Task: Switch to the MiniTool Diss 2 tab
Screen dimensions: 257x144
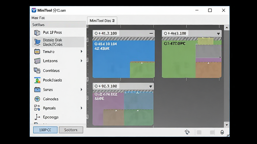Action: (102, 21)
